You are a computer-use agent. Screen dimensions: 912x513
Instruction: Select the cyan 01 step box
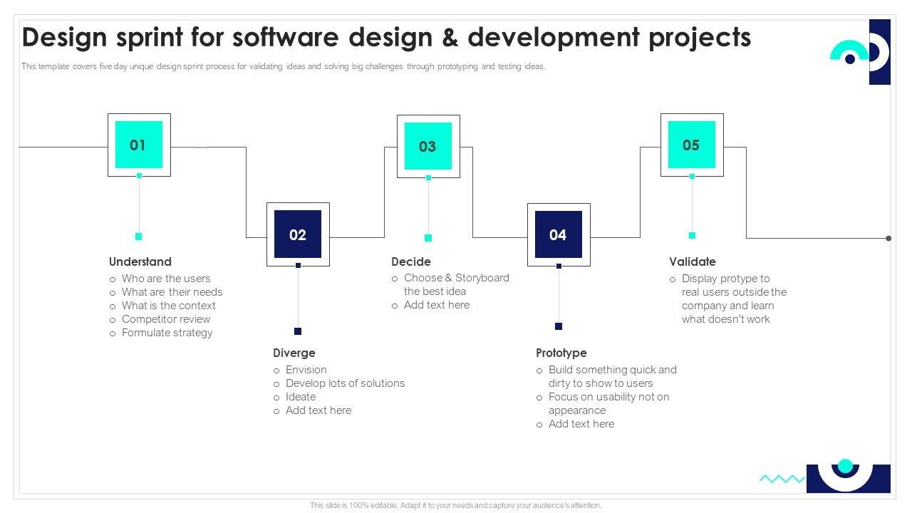point(139,145)
